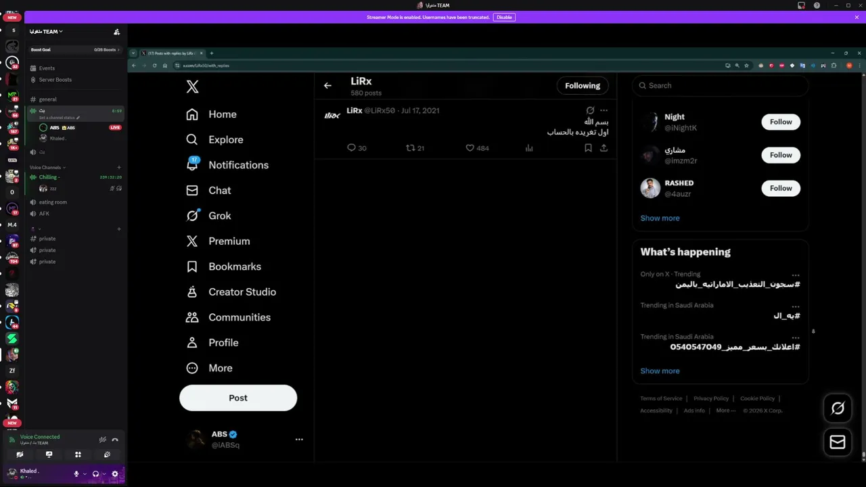
Task: Open headphones output options arrow
Action: [x=104, y=474]
